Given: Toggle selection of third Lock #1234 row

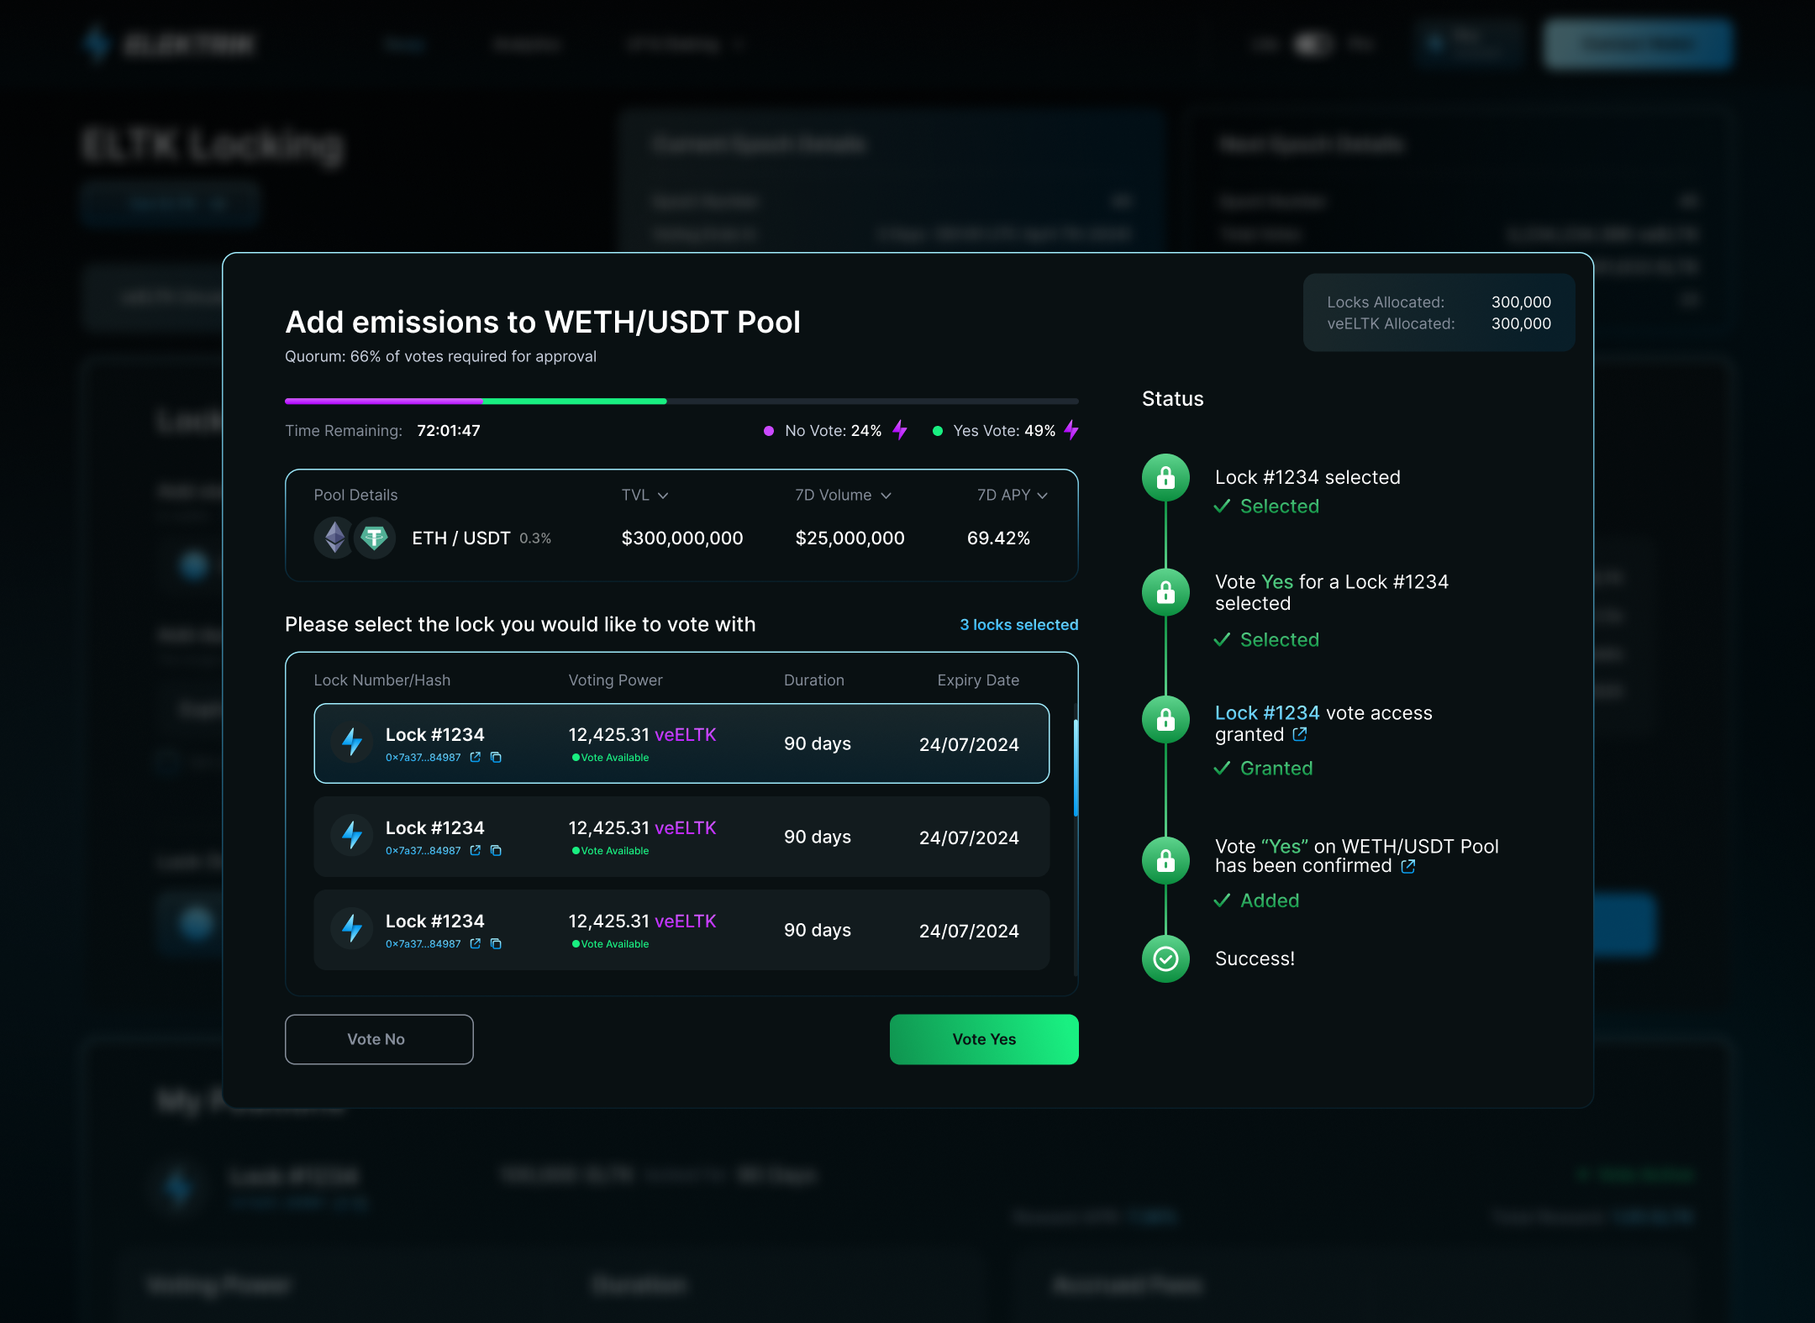Looking at the screenshot, I should [x=681, y=930].
